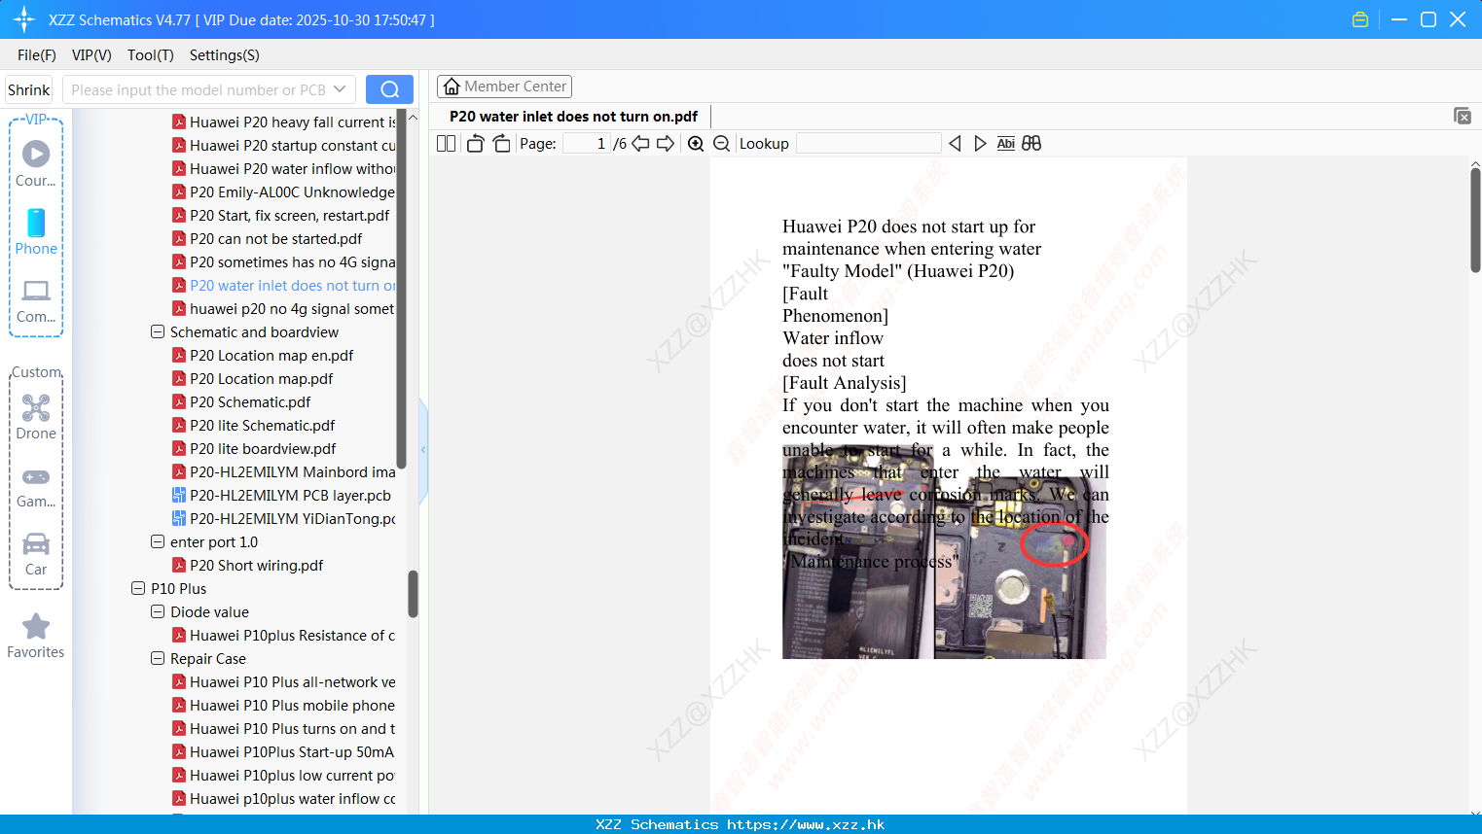Collapse the Repair Case folder under P10 Plus
The height and width of the screenshot is (834, 1482).
pos(158,658)
